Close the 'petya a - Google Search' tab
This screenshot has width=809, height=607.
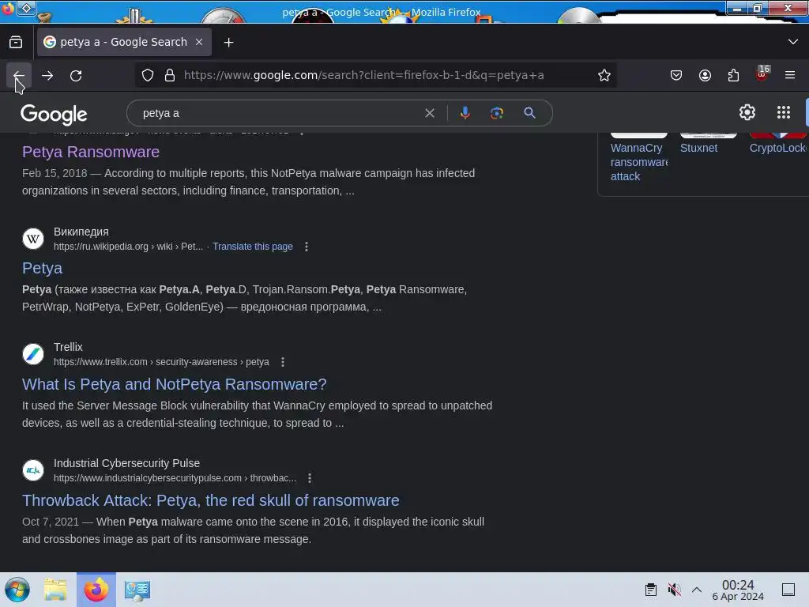click(199, 42)
